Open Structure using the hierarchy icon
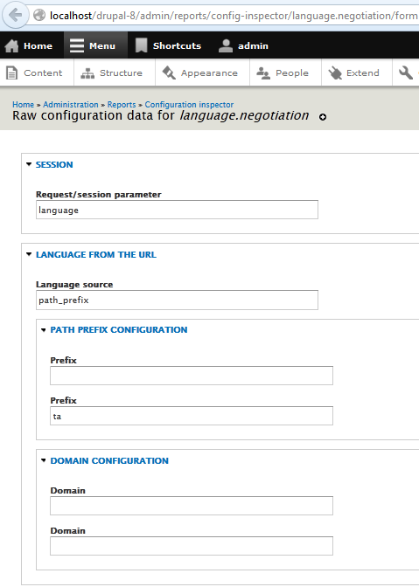 (87, 73)
